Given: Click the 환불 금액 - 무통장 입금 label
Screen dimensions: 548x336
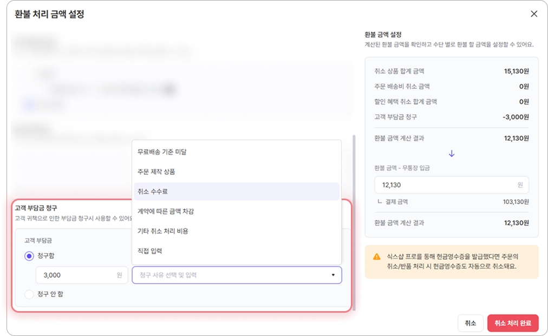Looking at the screenshot, I should point(402,168).
